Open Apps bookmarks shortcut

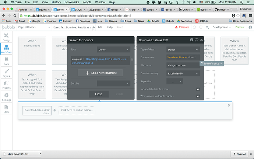pyautogui.click(x=7, y=21)
